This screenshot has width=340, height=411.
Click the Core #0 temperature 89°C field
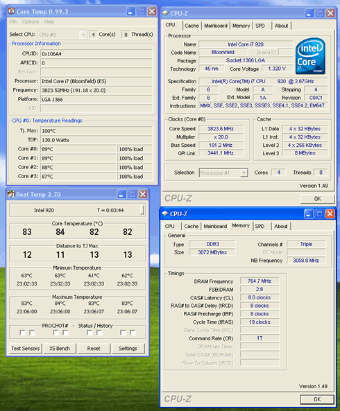pos(78,149)
